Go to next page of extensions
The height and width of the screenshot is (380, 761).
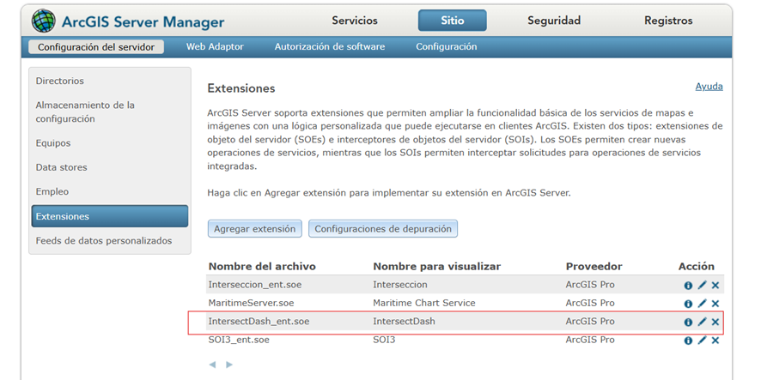[x=229, y=365]
